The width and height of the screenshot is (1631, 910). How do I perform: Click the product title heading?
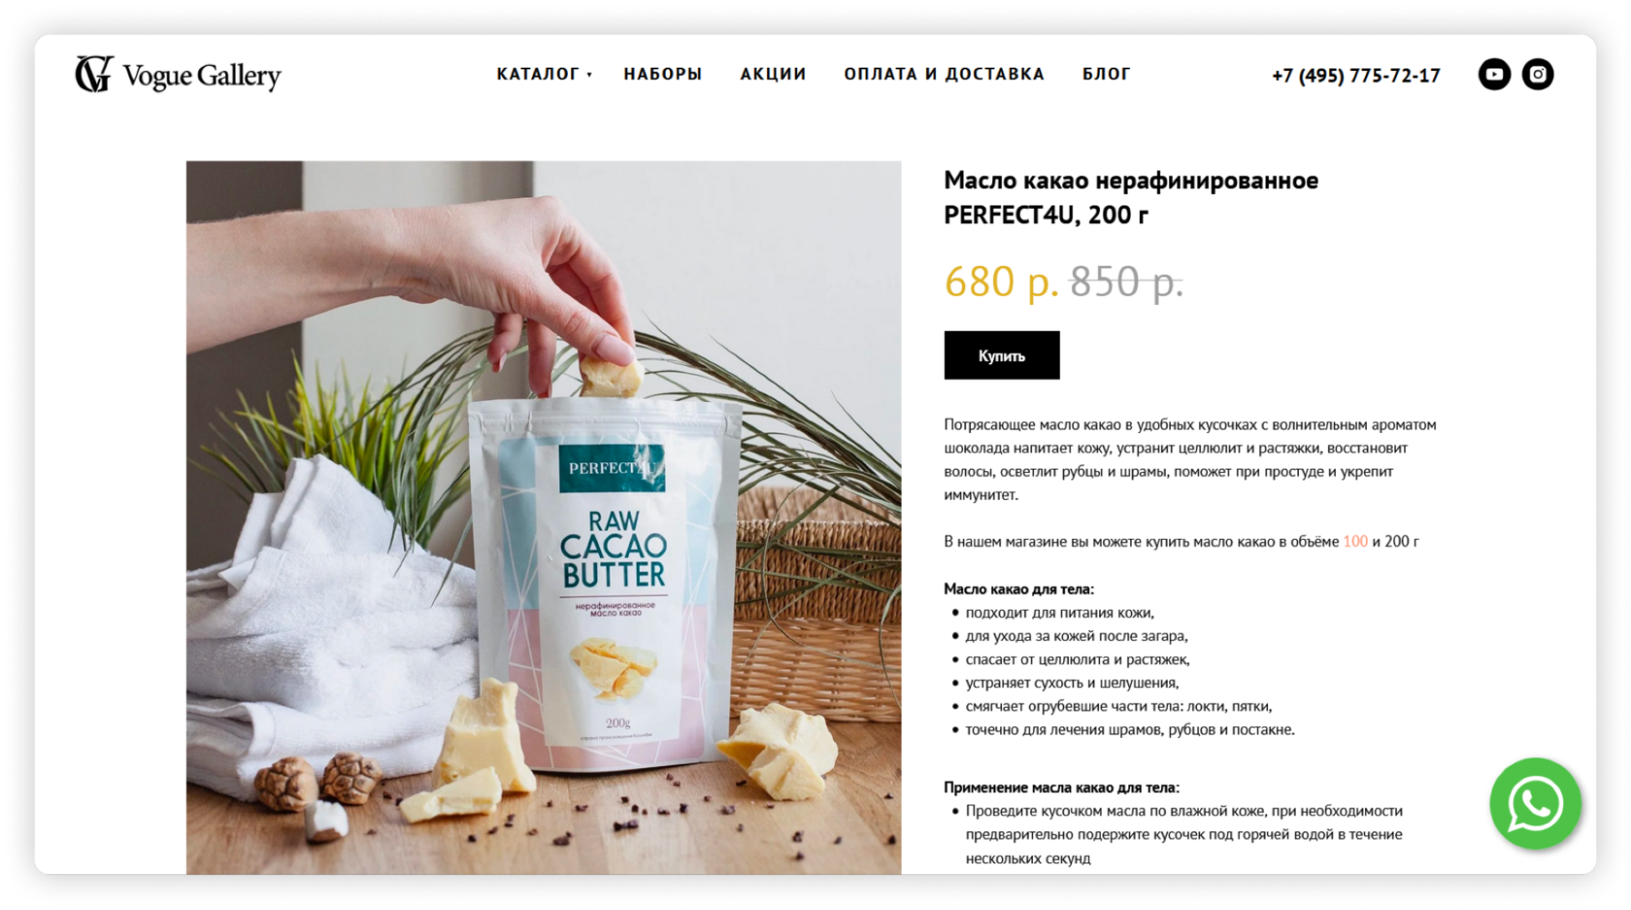[x=1131, y=197]
